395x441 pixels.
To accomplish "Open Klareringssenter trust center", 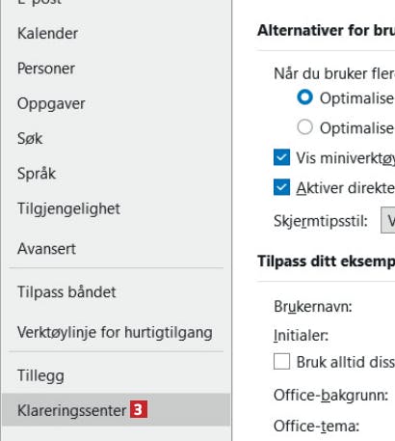I will [116, 410].
